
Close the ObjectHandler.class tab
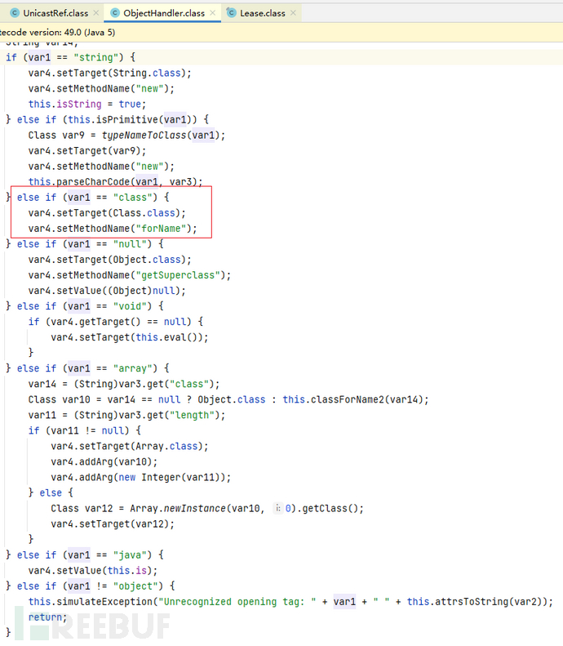coord(214,13)
